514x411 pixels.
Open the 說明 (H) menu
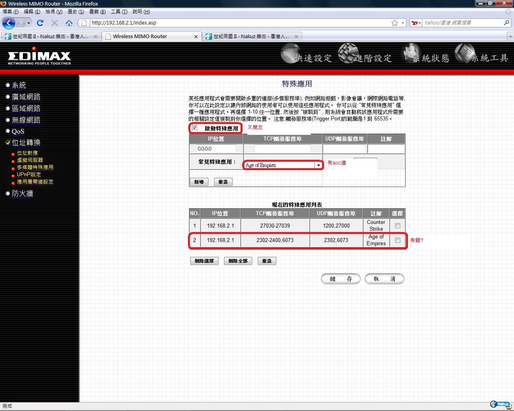coord(141,12)
